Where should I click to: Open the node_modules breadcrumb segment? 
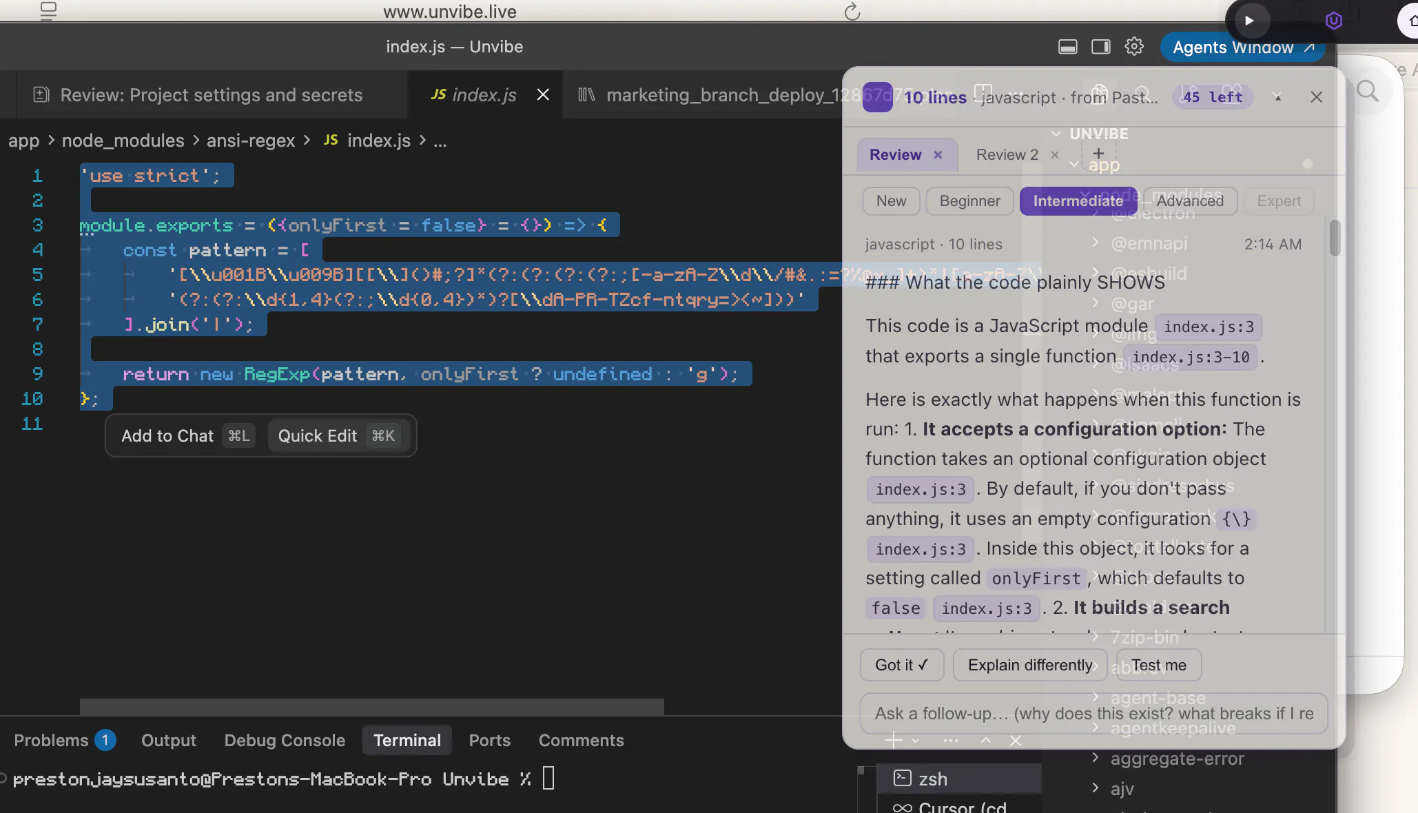123,141
